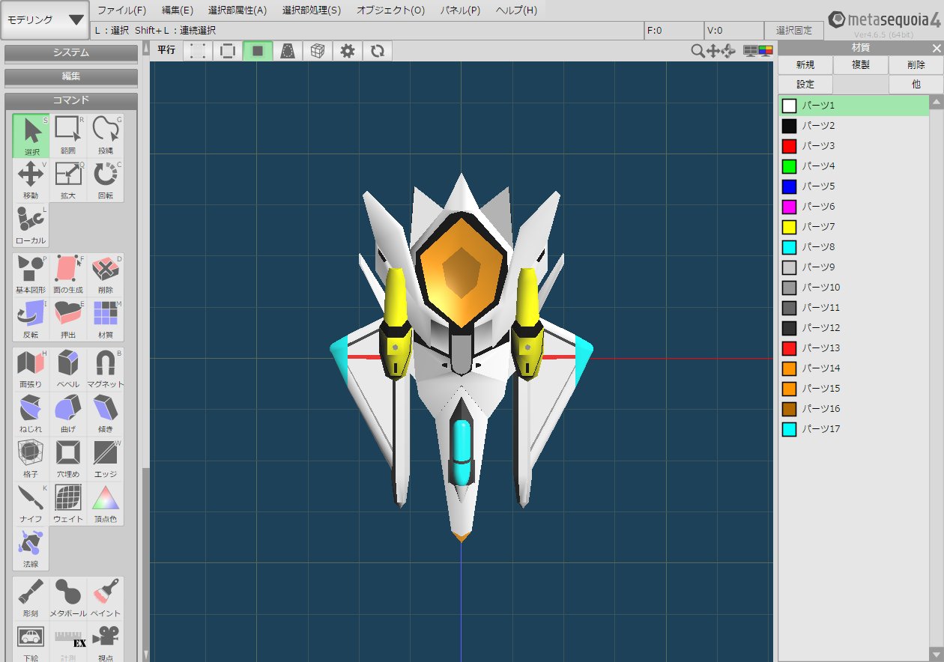Click the 新規 new material button
Image resolution: width=944 pixels, height=662 pixels.
tap(805, 65)
